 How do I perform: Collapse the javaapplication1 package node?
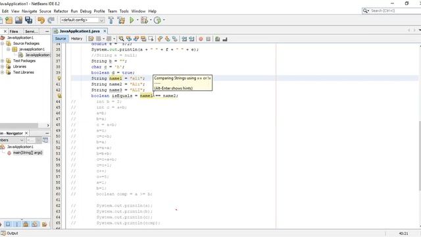[x=9, y=49]
